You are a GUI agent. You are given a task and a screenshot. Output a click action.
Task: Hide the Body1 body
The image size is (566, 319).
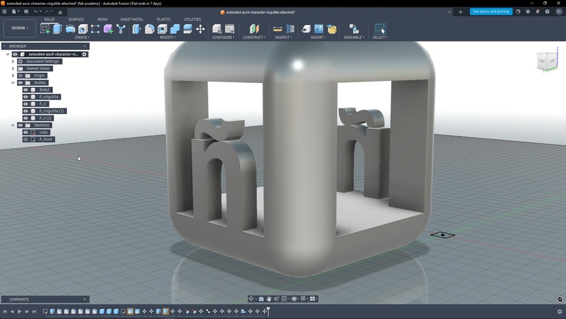pos(25,89)
